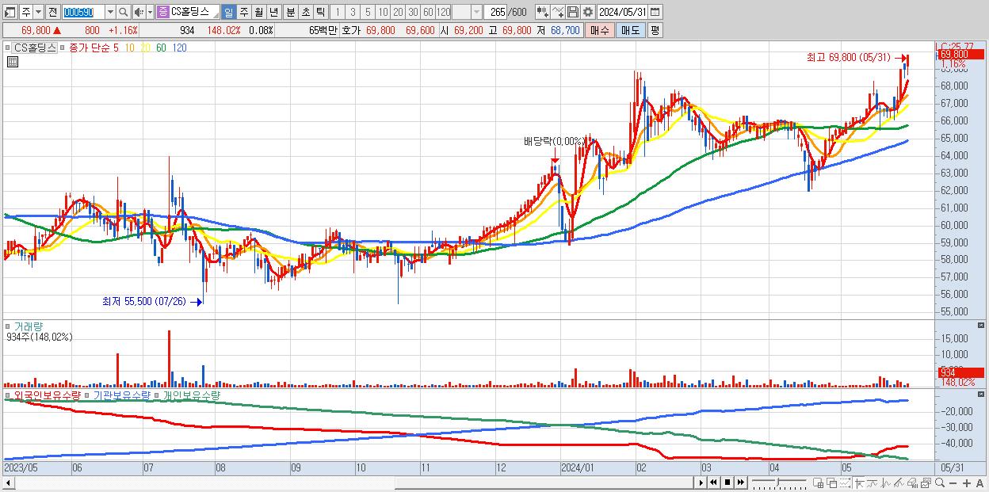This screenshot has height=492, width=989.
Task: Click the stop square playback button
Action: coord(727,482)
